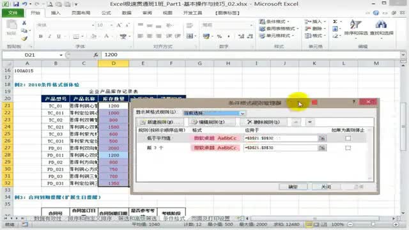Click New Rule (新建规则) button
This screenshot has height=230, width=409.
160,122
